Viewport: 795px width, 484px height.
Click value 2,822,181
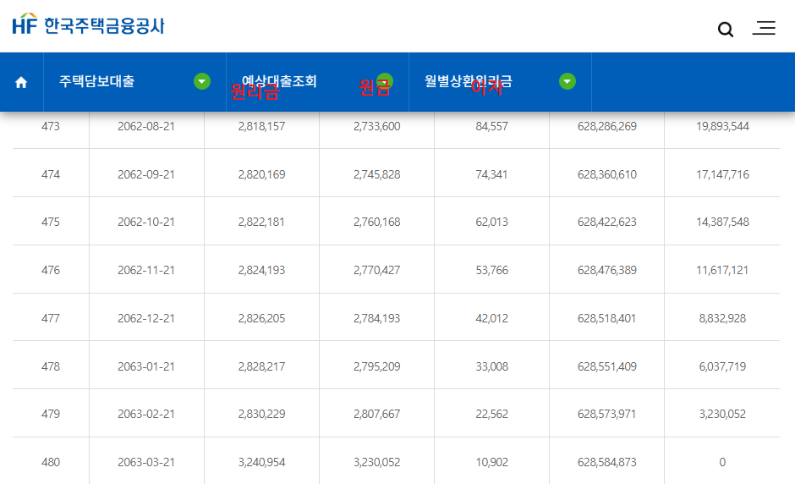pyautogui.click(x=261, y=222)
